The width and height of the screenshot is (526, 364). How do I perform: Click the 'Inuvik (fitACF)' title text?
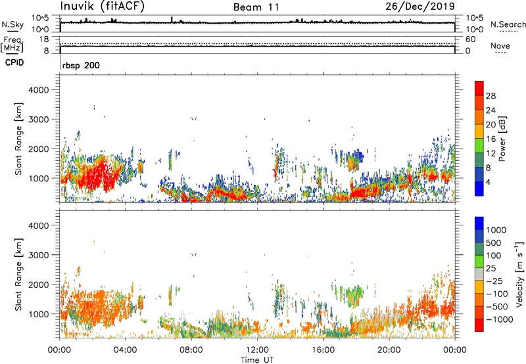click(x=103, y=7)
